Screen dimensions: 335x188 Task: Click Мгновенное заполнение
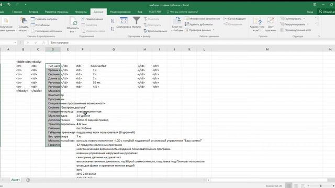click(203, 19)
